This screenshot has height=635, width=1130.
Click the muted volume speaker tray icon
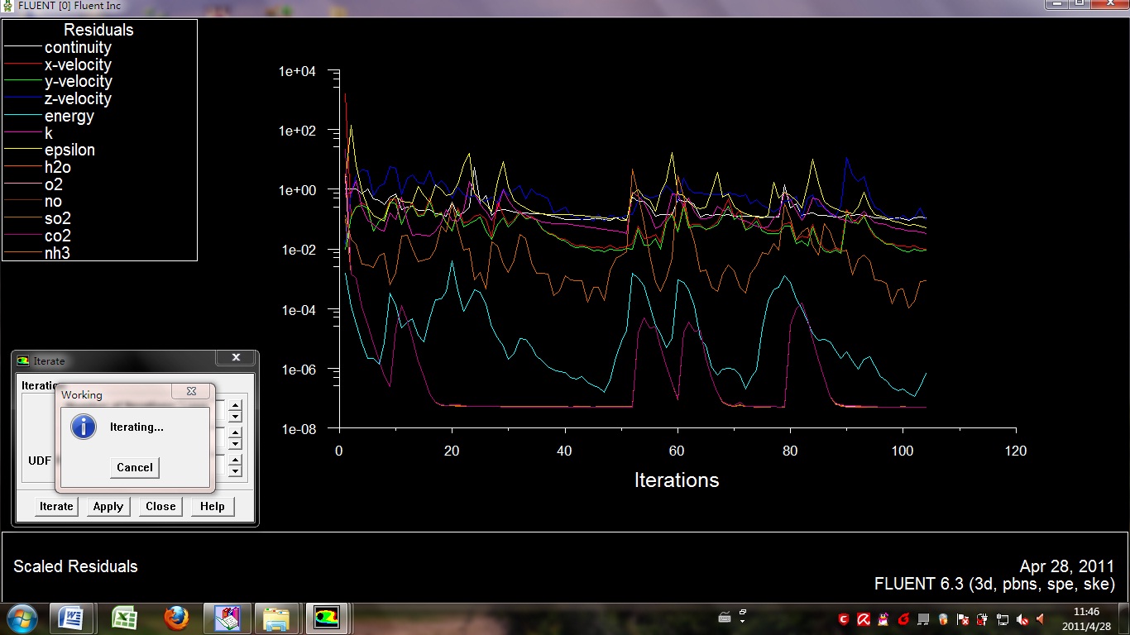click(x=1023, y=619)
